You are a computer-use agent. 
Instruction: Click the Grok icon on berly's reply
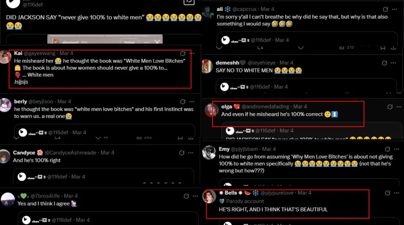point(183,102)
